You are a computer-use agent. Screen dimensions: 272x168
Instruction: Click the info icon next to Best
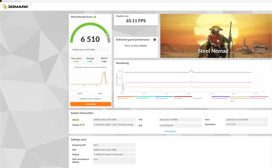tap(107, 58)
